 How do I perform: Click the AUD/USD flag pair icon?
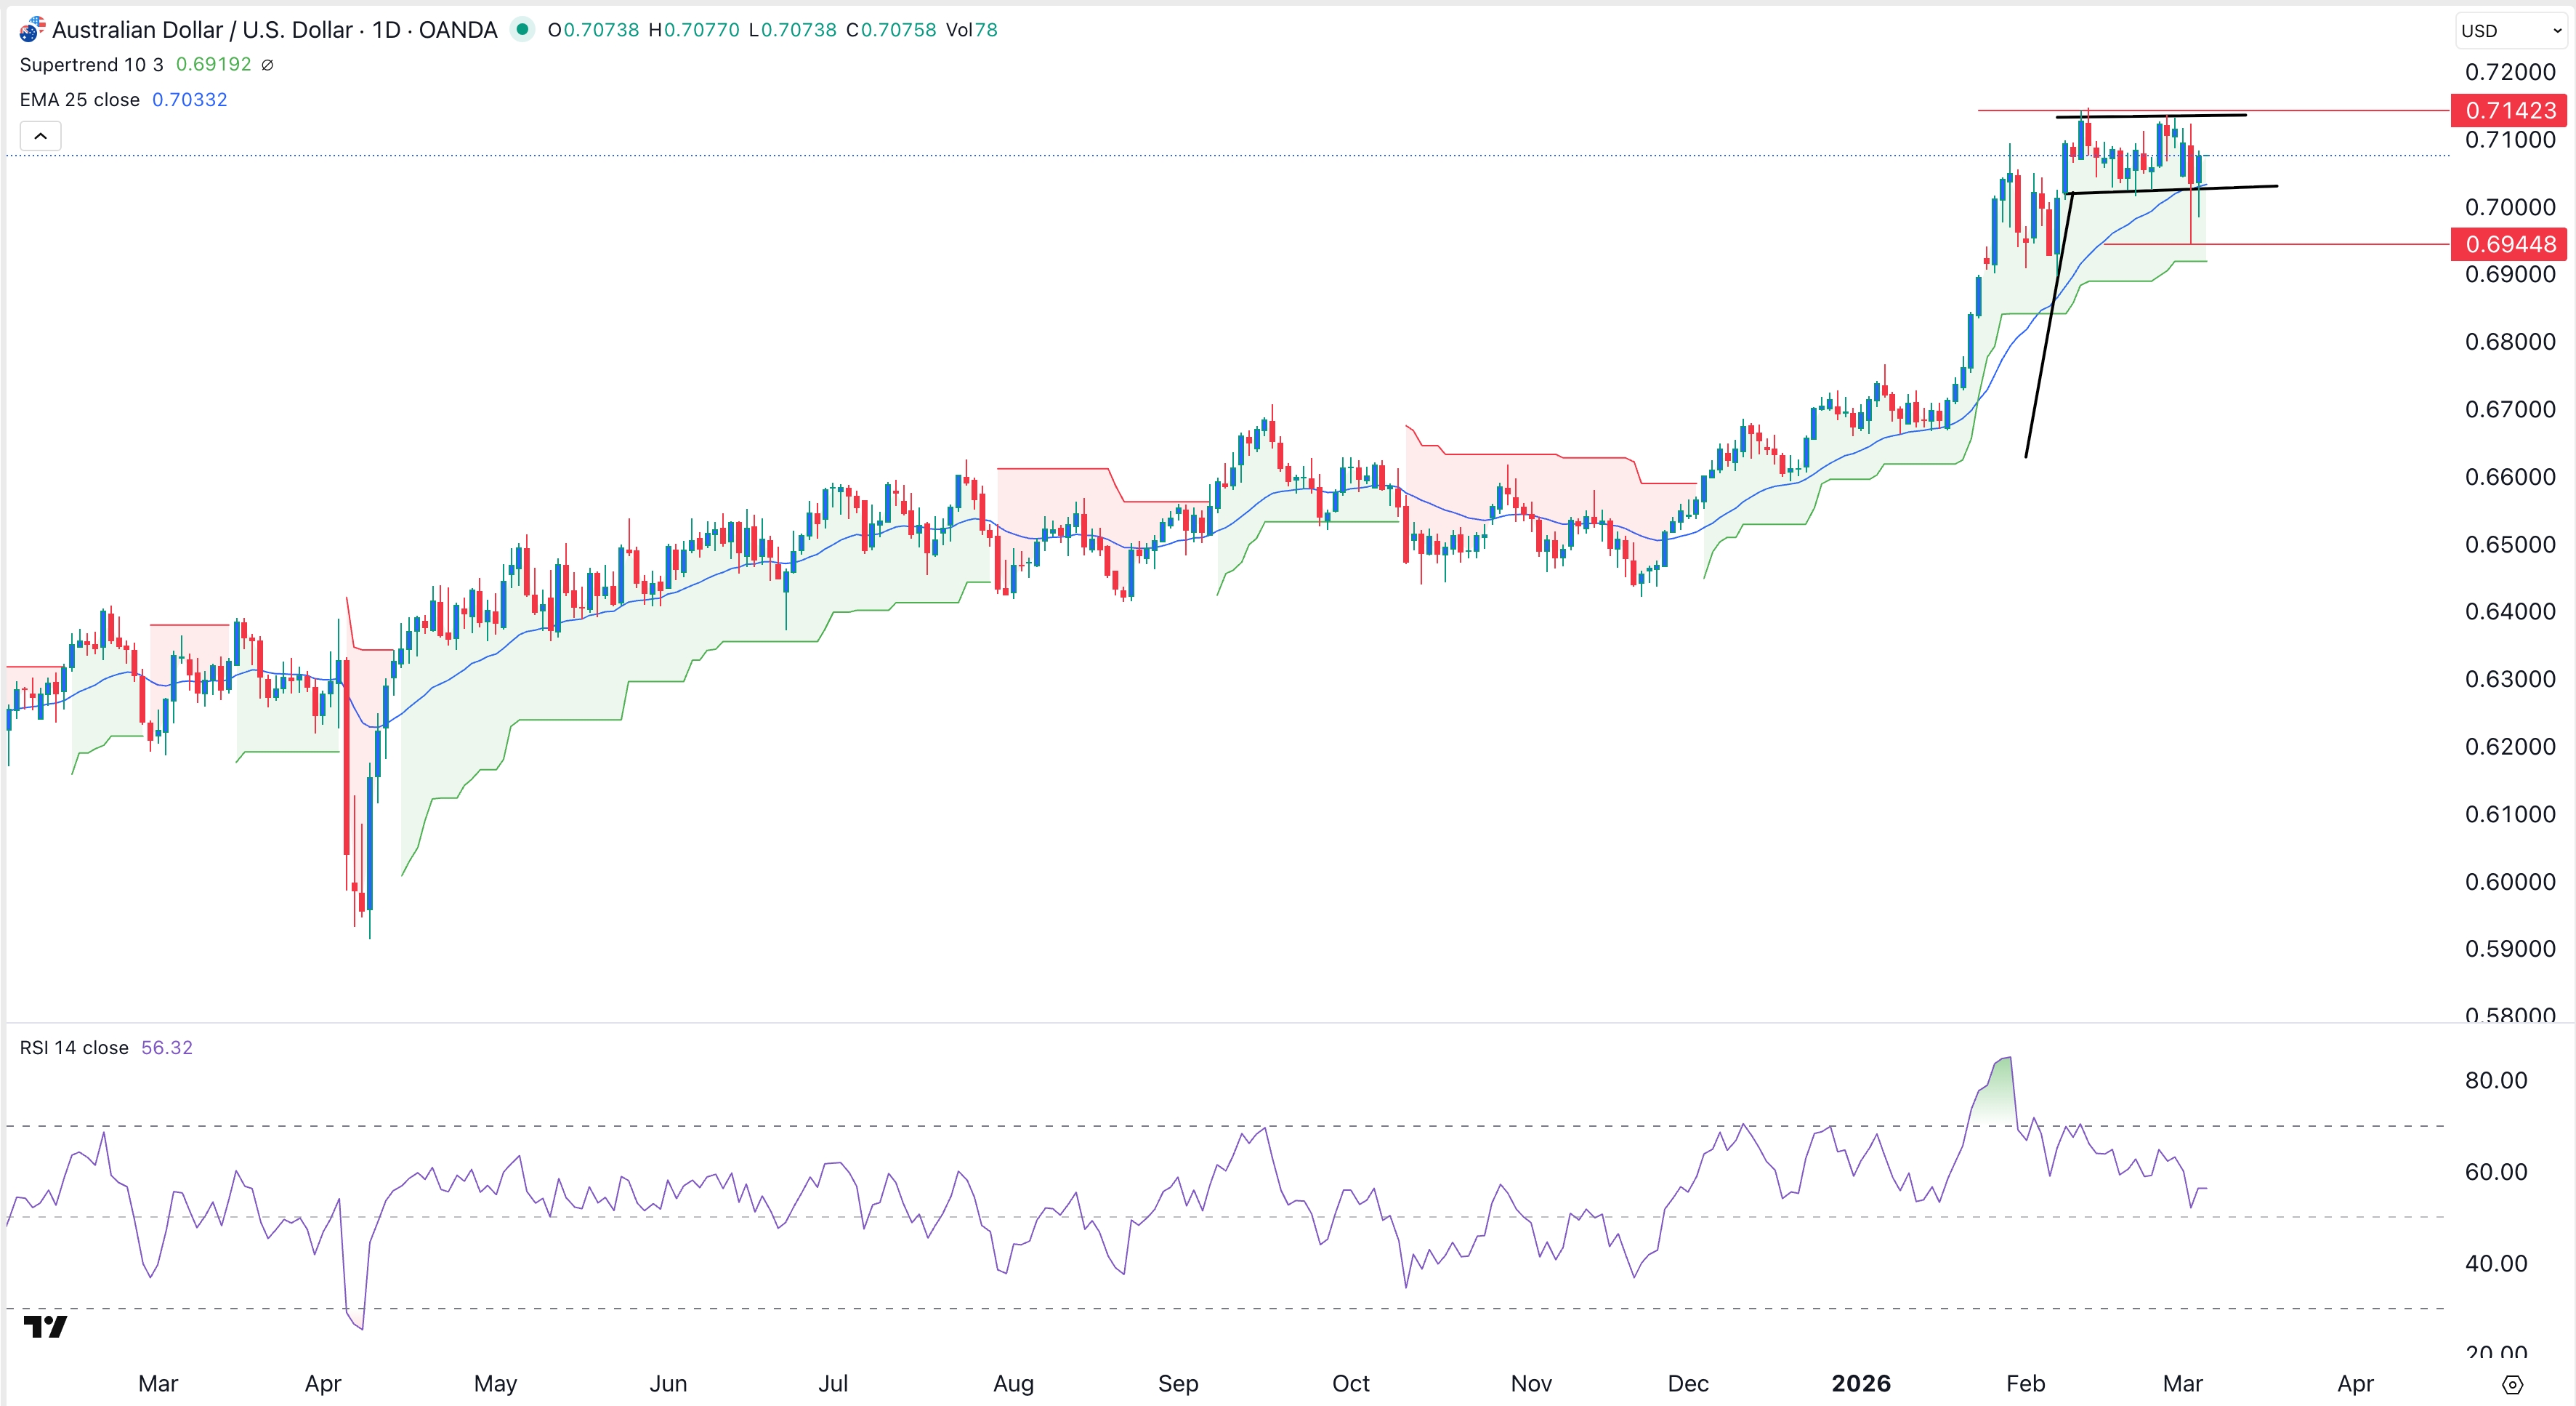(31, 29)
